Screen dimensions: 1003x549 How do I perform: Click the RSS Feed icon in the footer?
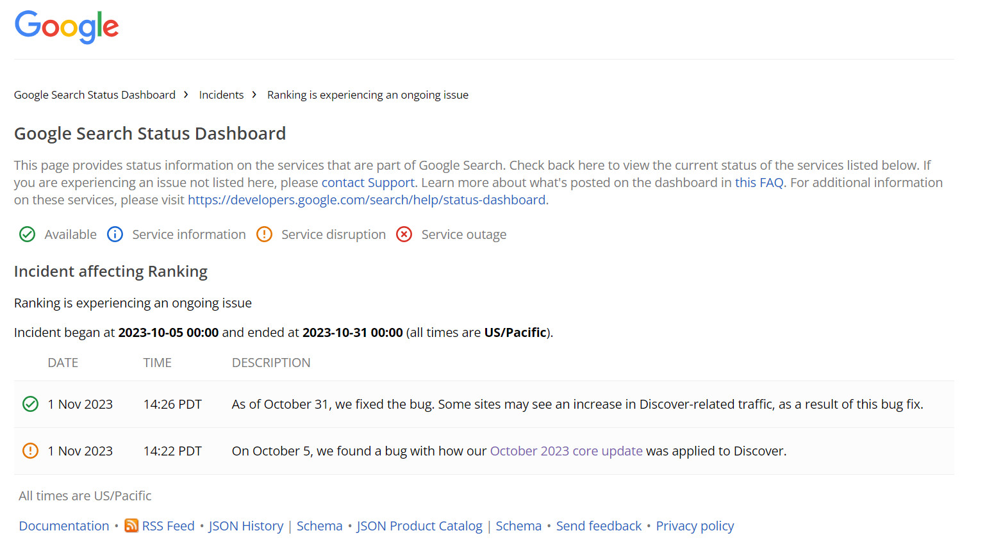point(131,526)
